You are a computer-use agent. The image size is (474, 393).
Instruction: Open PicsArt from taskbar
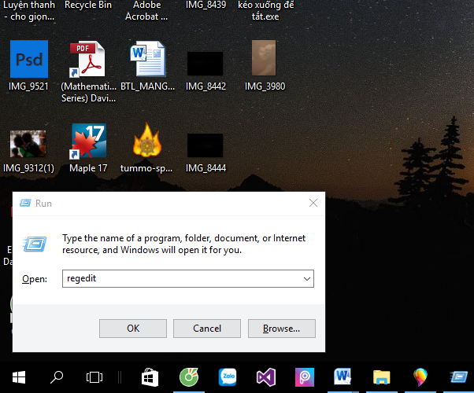305,377
